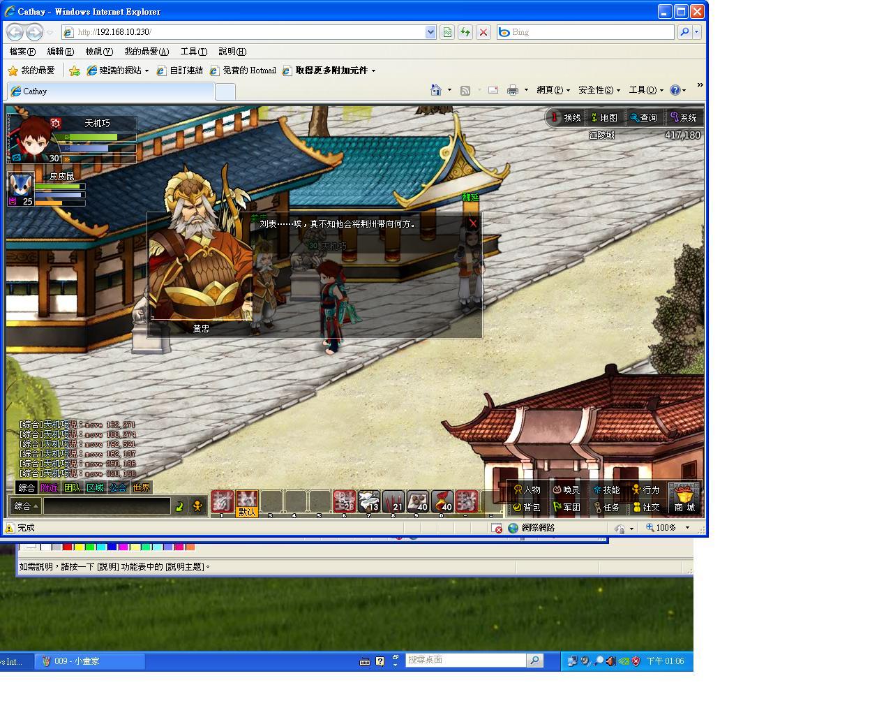Open the 地图 map

click(x=604, y=118)
